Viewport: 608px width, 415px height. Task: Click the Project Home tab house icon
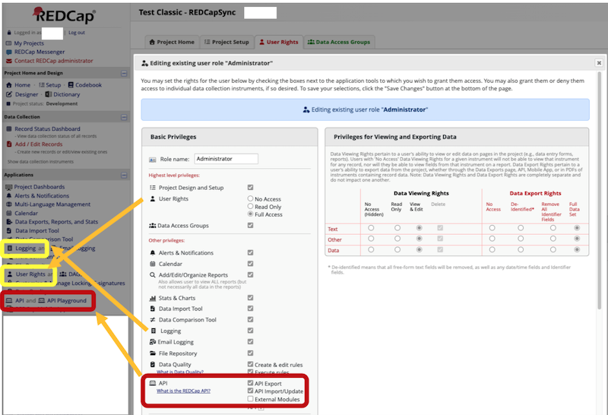coord(152,42)
